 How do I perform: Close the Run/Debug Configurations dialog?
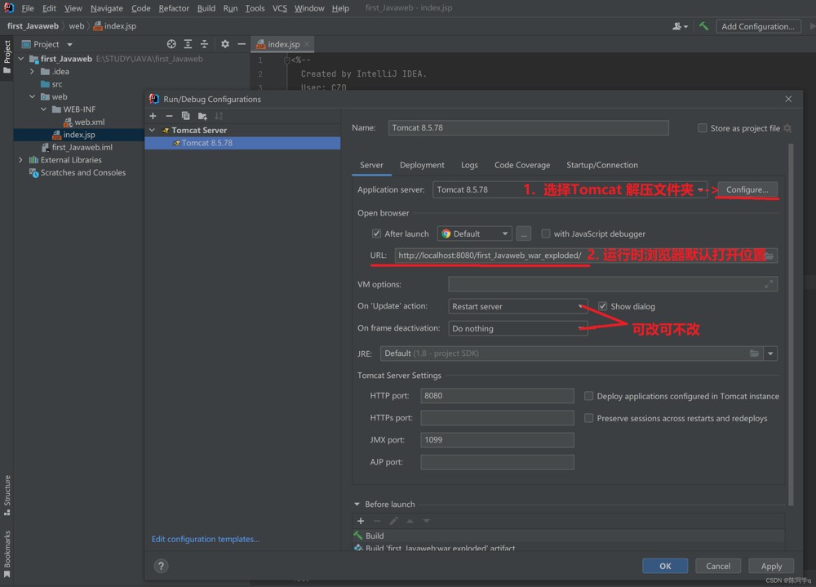788,99
